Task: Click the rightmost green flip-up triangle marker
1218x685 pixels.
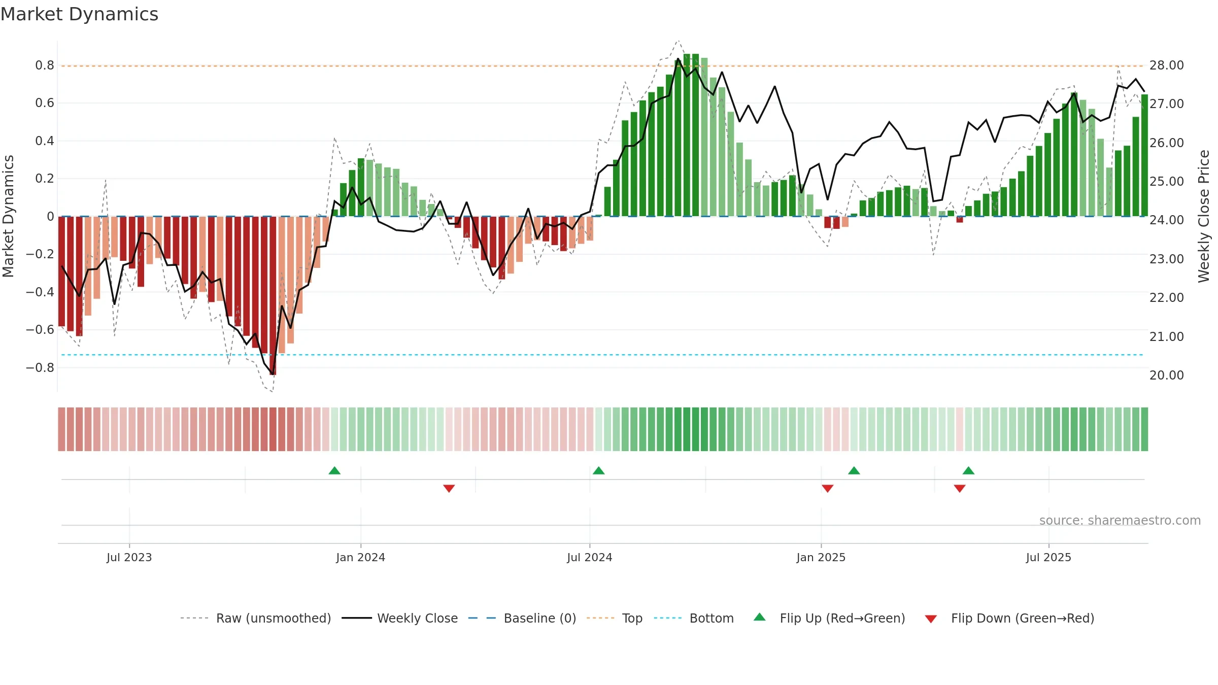Action: point(968,470)
